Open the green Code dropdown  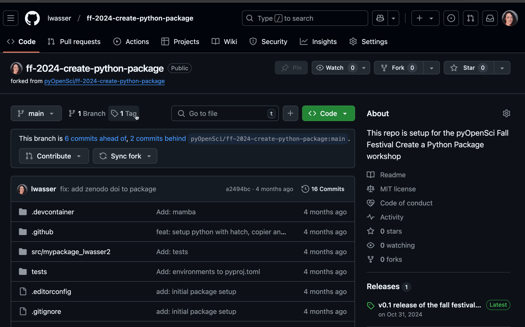[329, 113]
